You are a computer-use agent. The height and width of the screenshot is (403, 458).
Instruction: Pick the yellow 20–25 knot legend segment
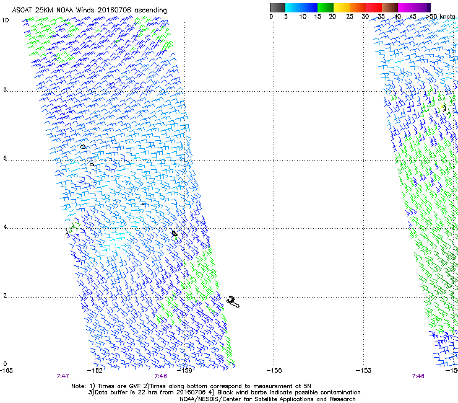(x=342, y=7)
